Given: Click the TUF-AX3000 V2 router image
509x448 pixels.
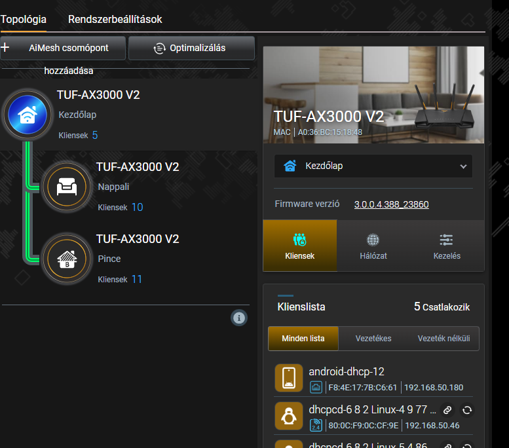Looking at the screenshot, I should point(444,107).
